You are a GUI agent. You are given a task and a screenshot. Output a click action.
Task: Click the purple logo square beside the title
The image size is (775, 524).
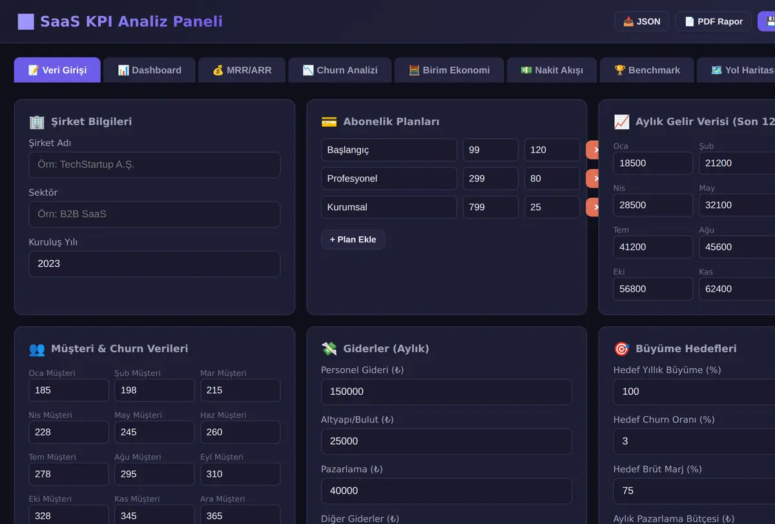[26, 21]
